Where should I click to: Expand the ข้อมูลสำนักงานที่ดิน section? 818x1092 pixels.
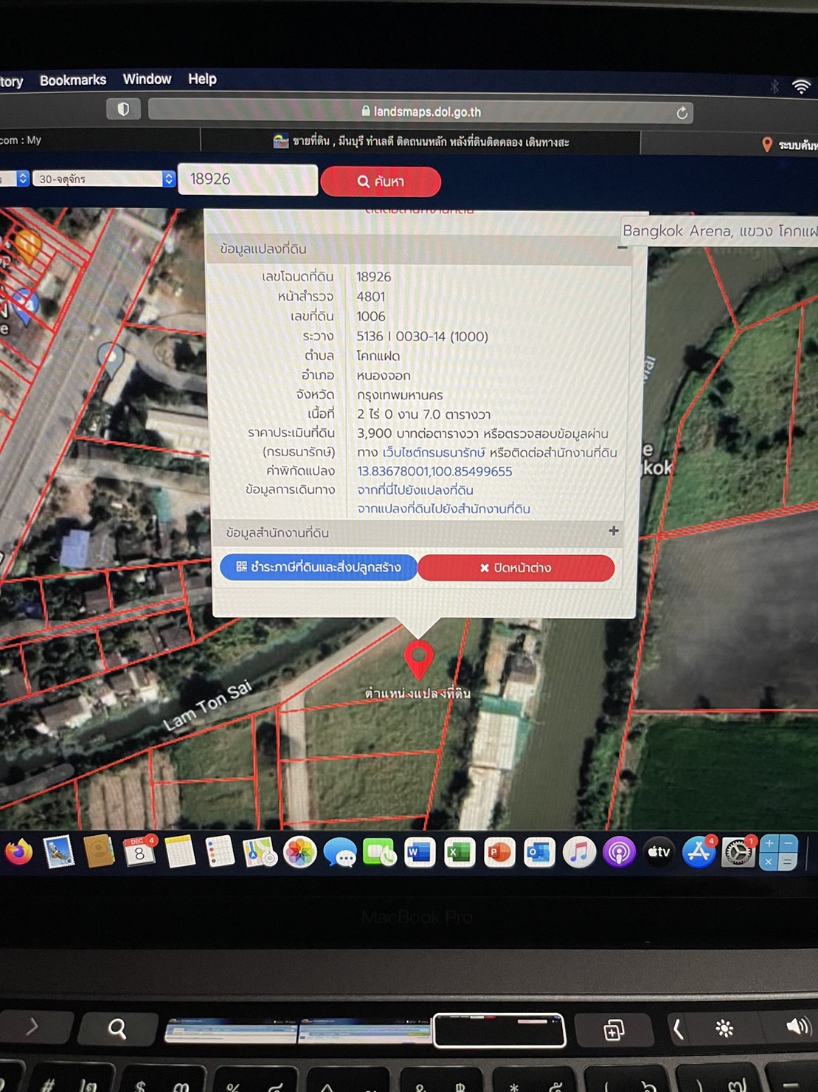click(x=613, y=531)
